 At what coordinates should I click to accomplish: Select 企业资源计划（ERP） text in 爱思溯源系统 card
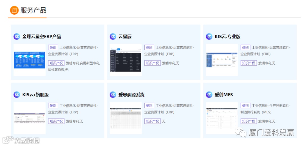(159, 112)
